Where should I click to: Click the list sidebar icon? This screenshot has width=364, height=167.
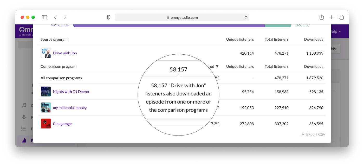pos(24,129)
